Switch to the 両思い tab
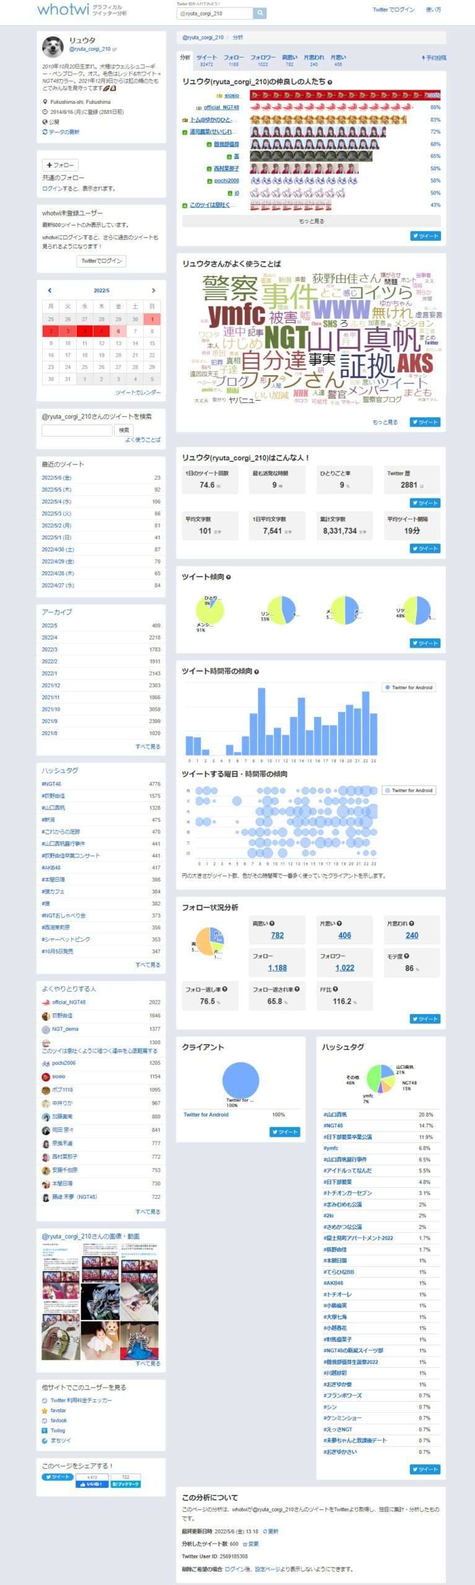Image resolution: width=475 pixels, height=1585 pixels. click(289, 60)
